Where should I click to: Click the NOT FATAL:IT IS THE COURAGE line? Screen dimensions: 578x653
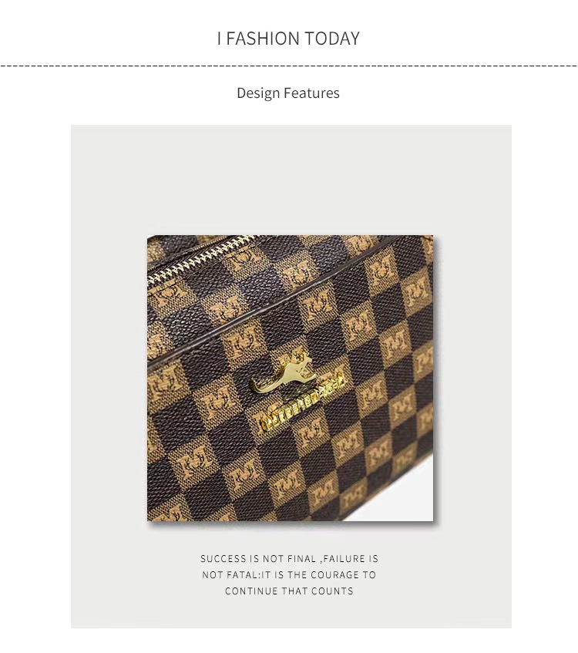click(x=289, y=574)
